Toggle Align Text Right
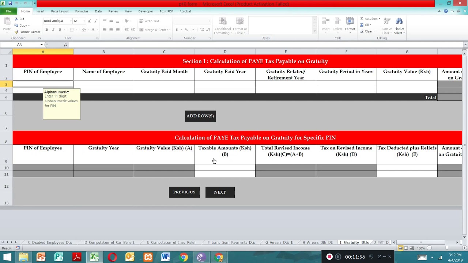This screenshot has width=468, height=263. pos(118,30)
